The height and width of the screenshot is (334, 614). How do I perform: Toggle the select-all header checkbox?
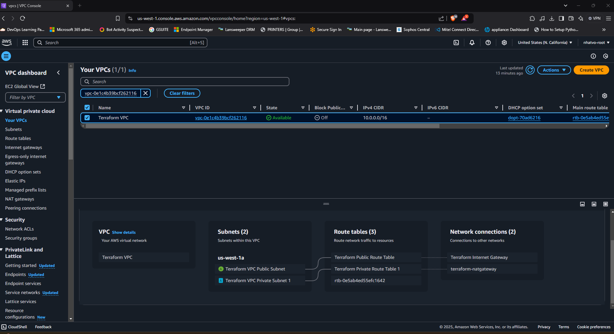[87, 107]
